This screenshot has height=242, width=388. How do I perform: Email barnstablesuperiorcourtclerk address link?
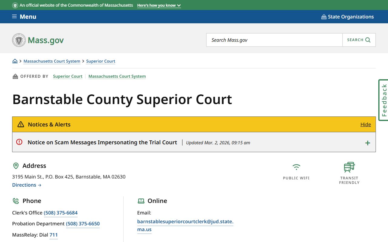coord(185,225)
